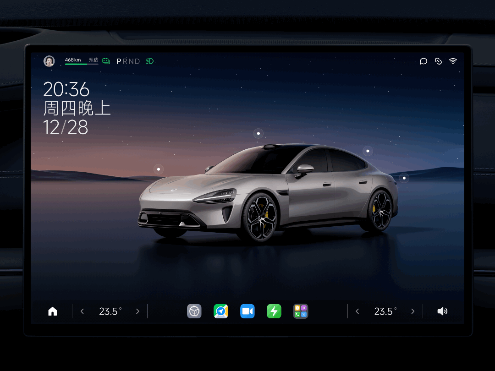This screenshot has width=495, height=371.
Task: Tap the driver profile avatar
Action: (x=49, y=61)
